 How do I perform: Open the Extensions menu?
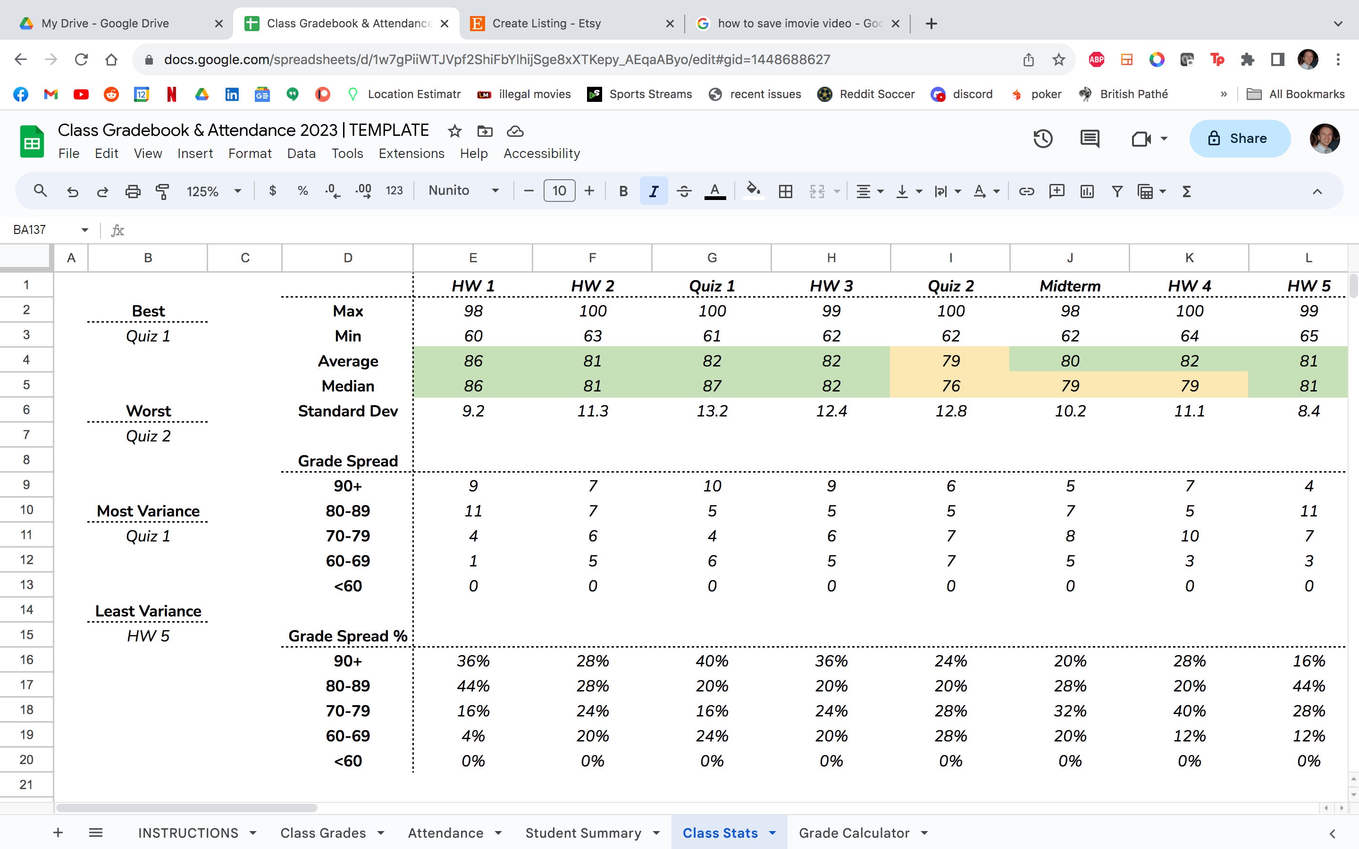coord(411,153)
